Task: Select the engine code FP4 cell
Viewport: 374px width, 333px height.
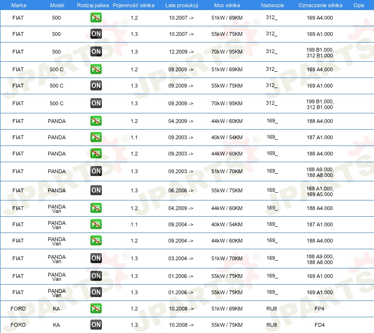Action: click(319, 309)
